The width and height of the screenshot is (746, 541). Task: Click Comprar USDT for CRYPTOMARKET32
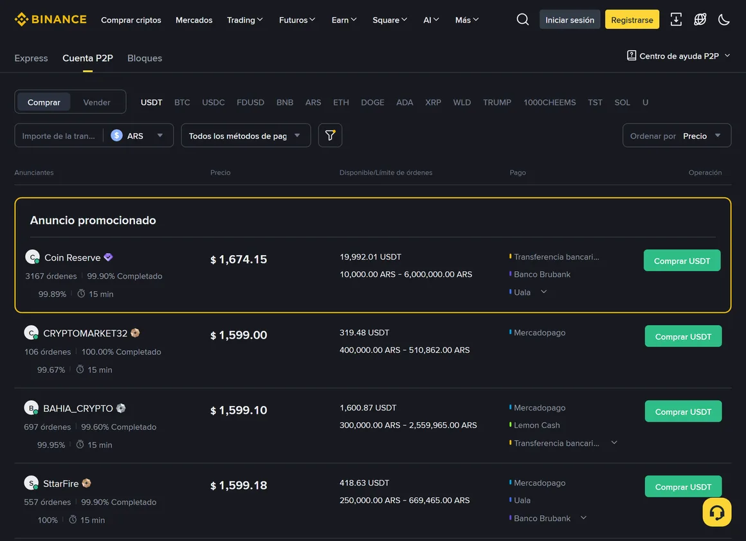click(x=683, y=336)
